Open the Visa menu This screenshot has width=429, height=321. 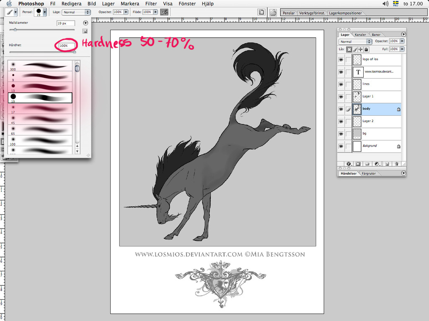[x=168, y=3]
